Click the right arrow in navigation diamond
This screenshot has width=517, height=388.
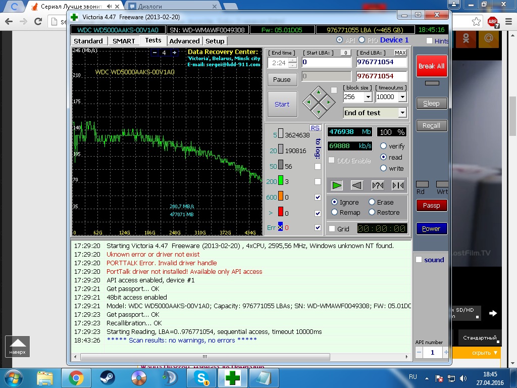pos(329,102)
